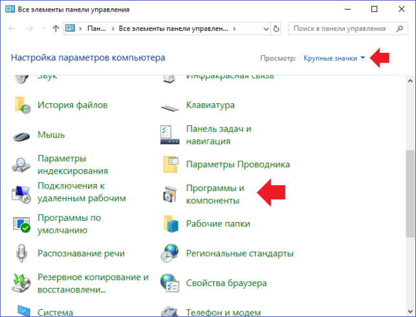The image size is (416, 317).
Task: Open Программы по умолчанию link
Action: pyautogui.click(x=69, y=224)
